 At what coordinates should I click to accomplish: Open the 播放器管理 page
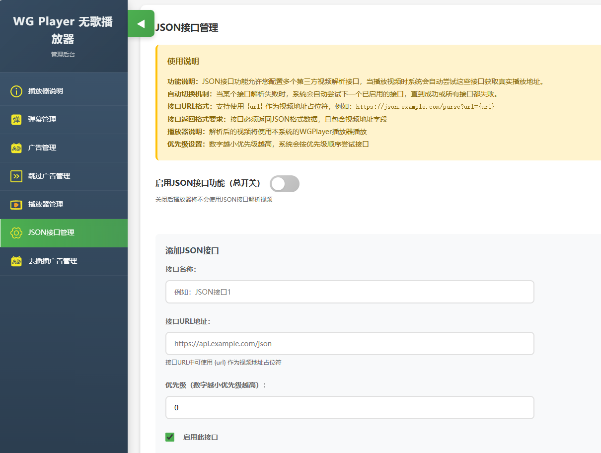[x=55, y=204]
